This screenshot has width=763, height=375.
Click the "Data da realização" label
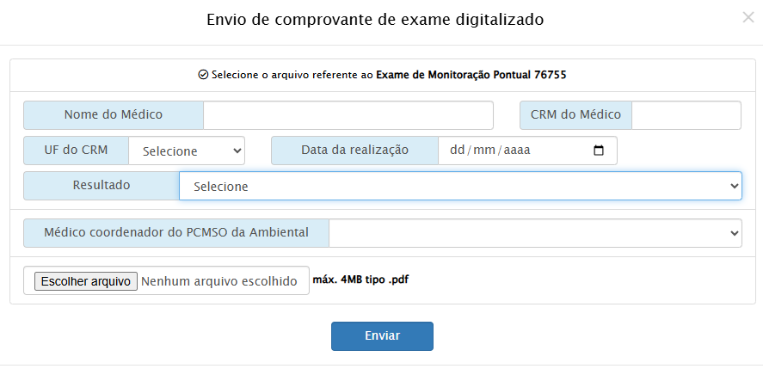tap(354, 151)
